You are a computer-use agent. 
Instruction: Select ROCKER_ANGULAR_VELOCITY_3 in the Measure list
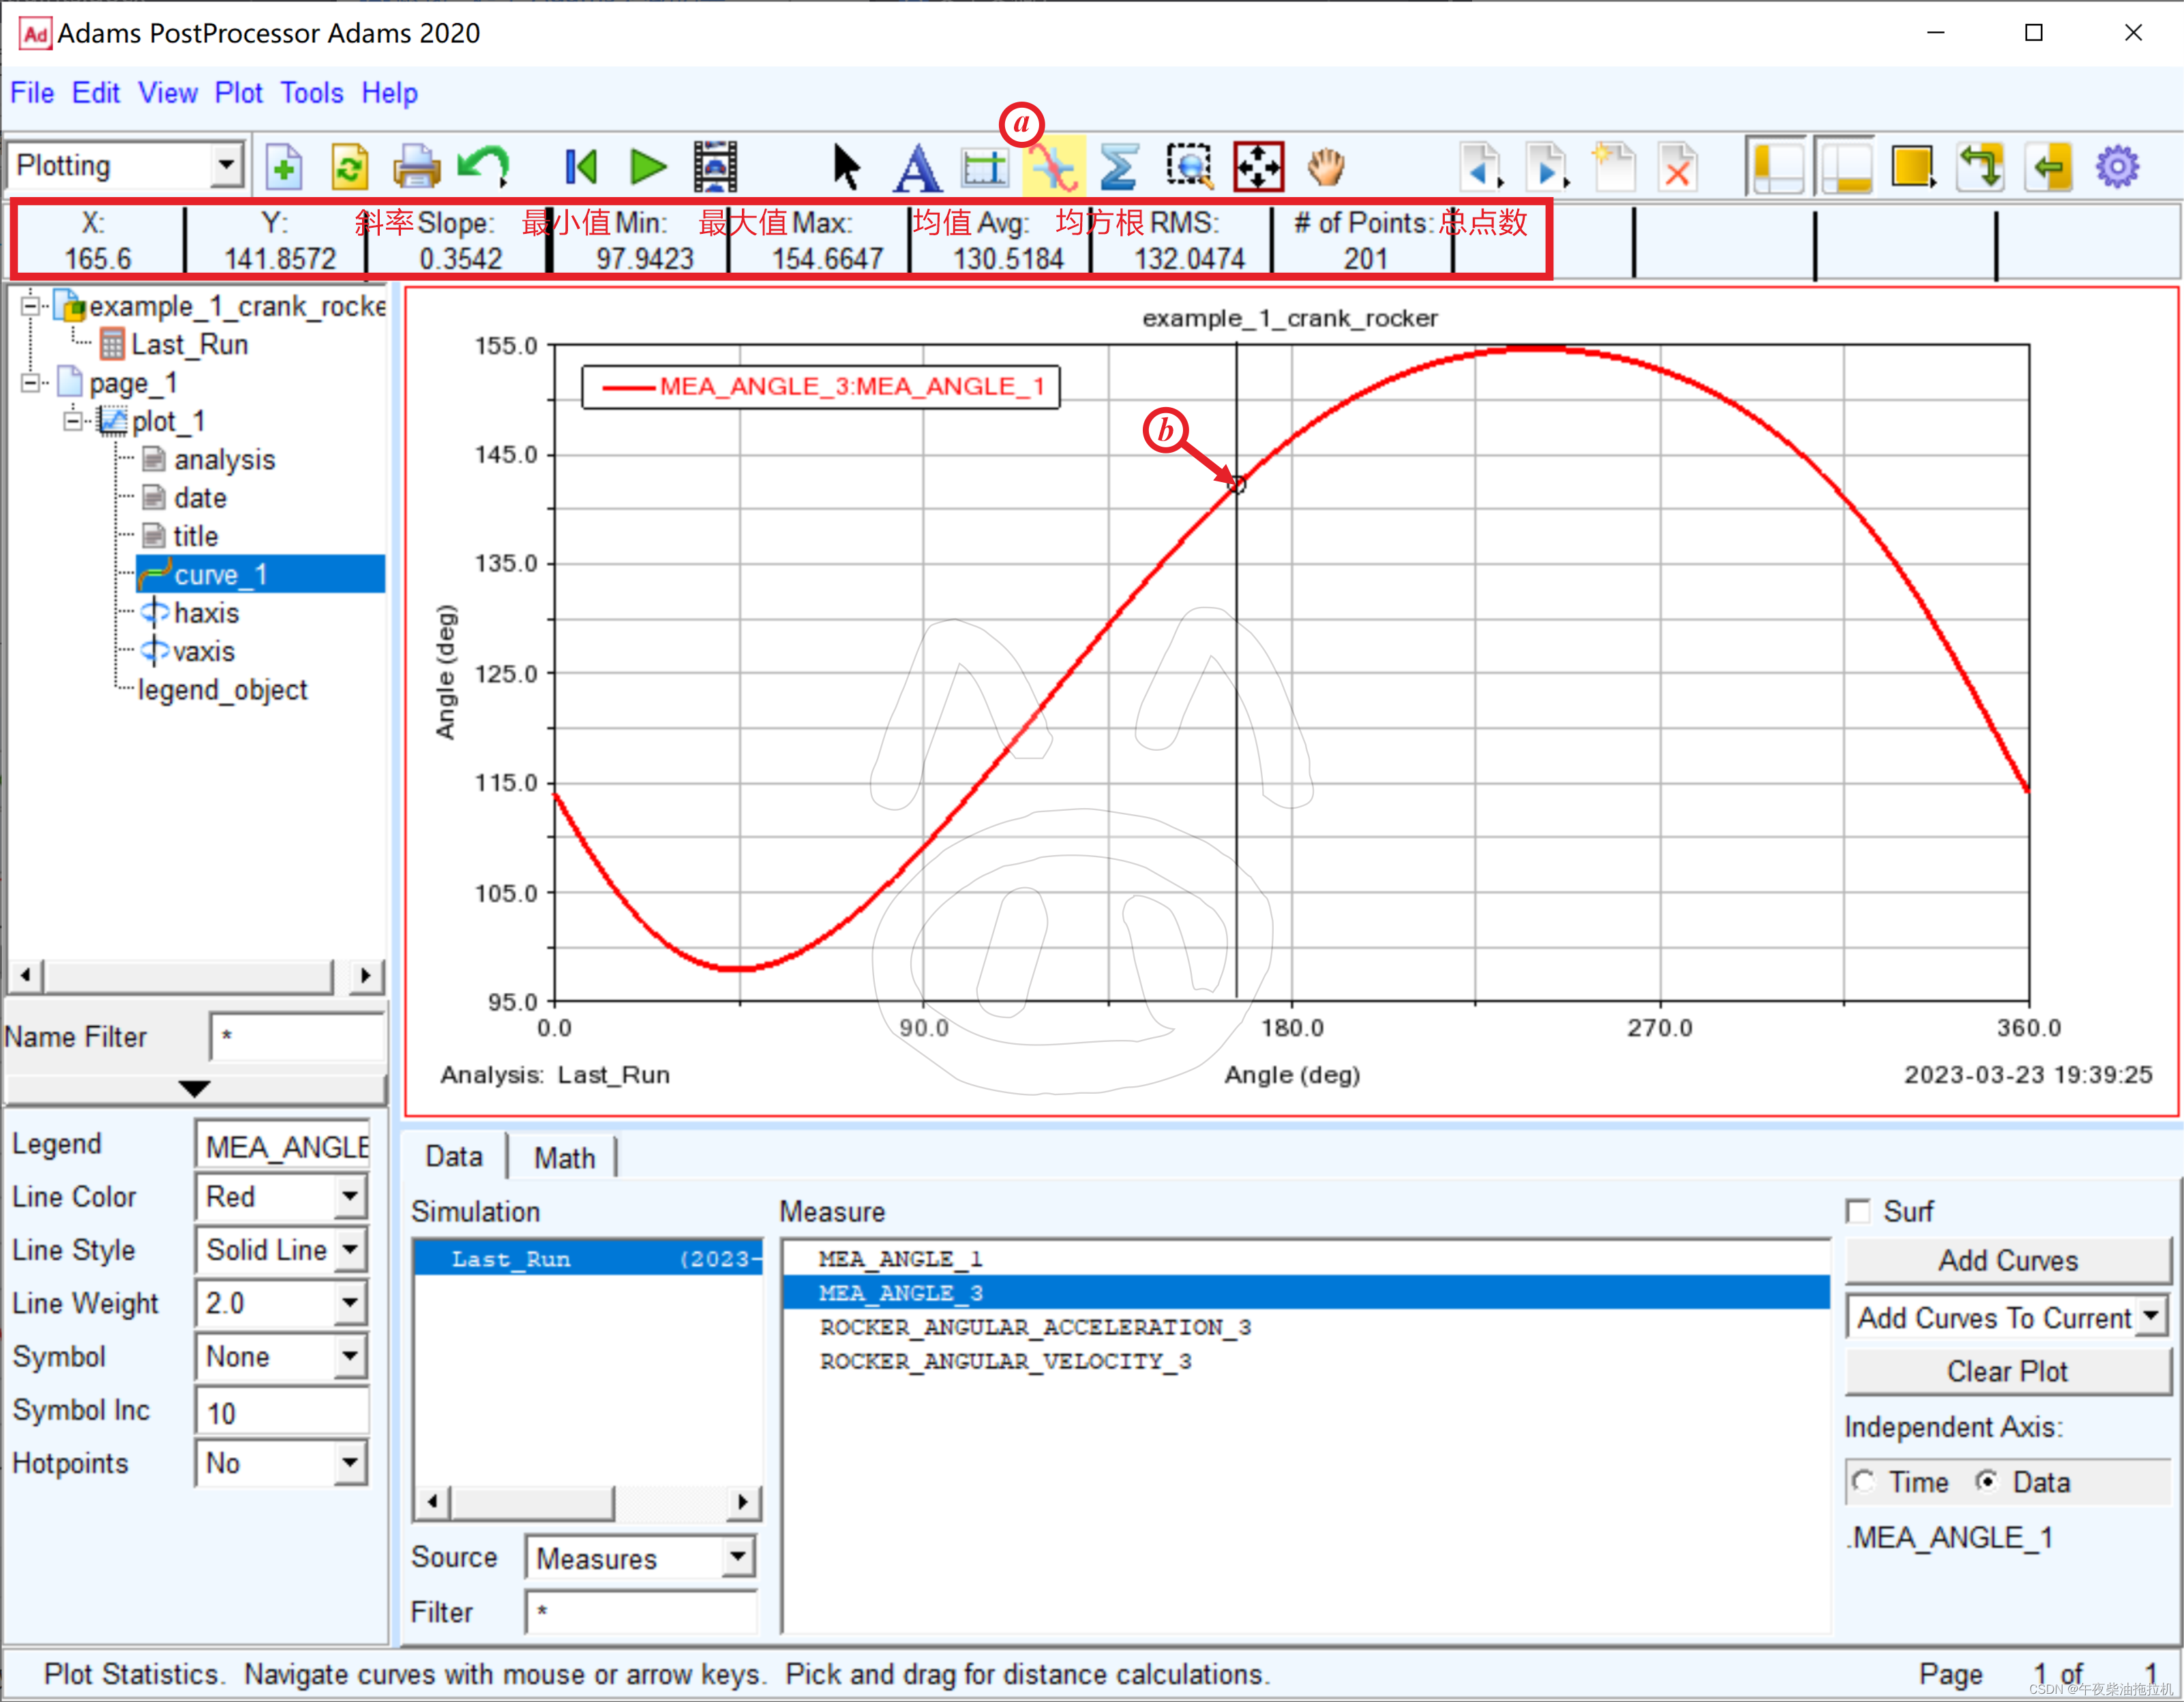pyautogui.click(x=1005, y=1361)
